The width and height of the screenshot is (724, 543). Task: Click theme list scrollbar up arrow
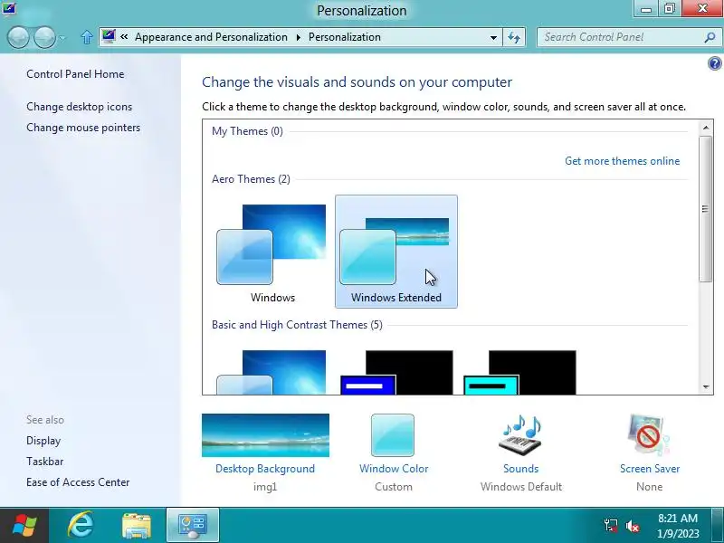[706, 128]
